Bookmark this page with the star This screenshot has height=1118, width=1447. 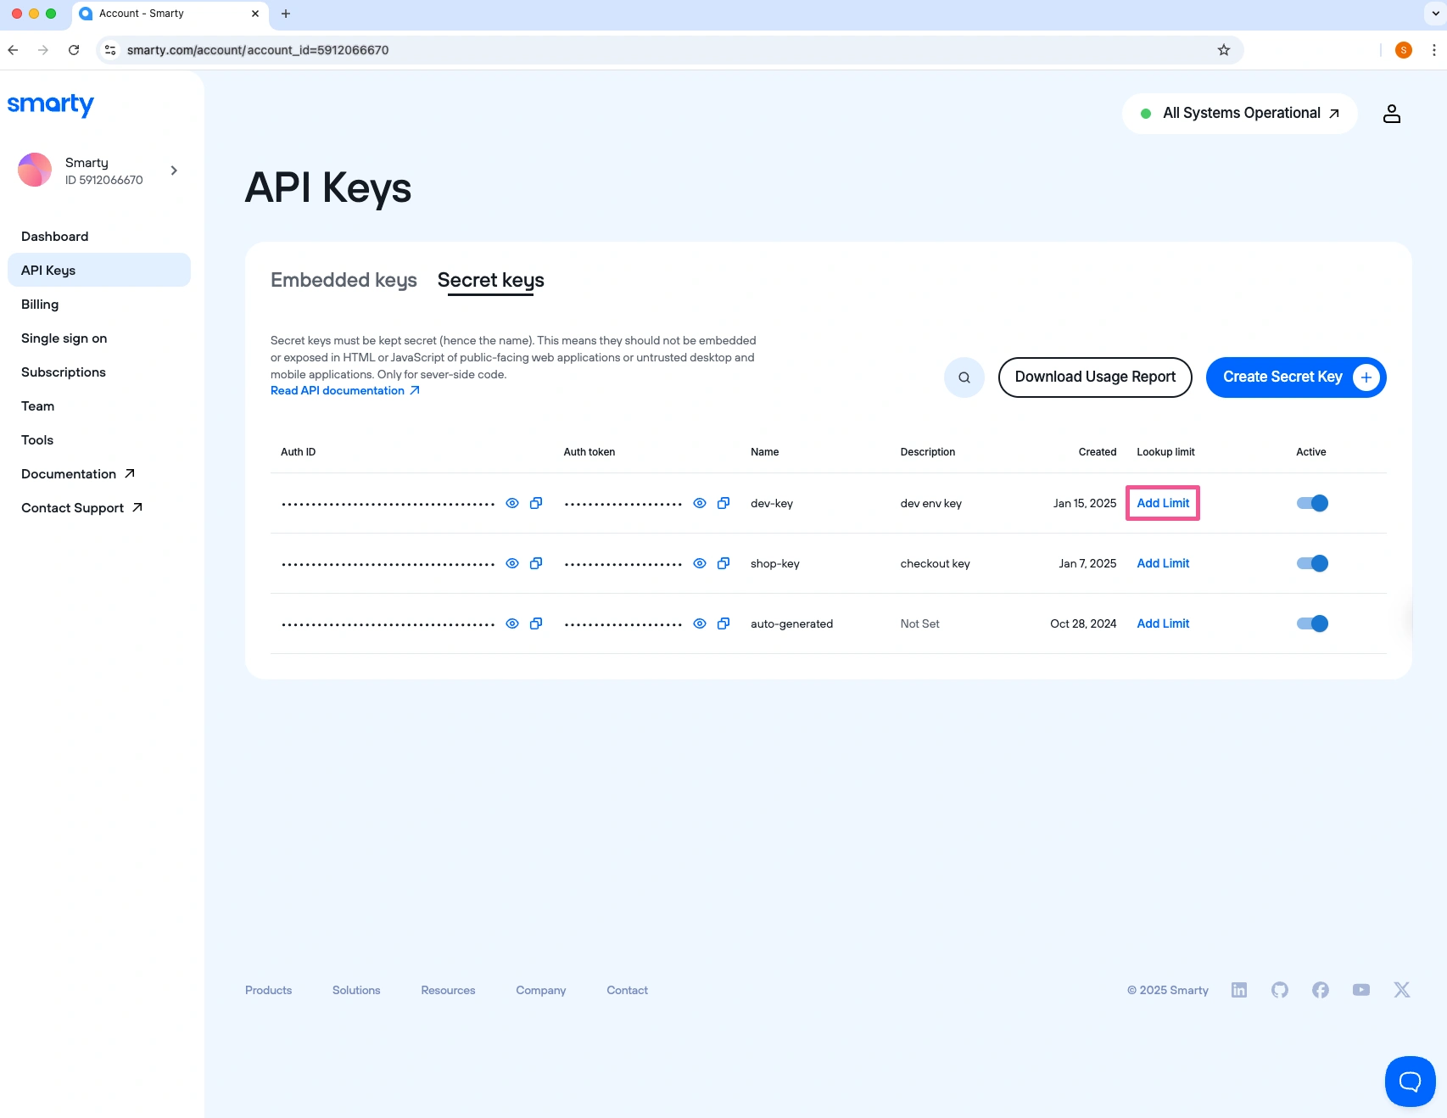[x=1223, y=50]
